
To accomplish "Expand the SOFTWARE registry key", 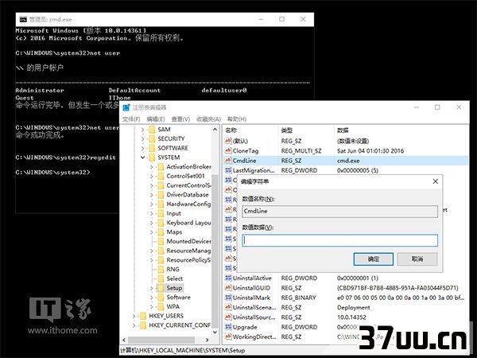I will tap(142, 148).
